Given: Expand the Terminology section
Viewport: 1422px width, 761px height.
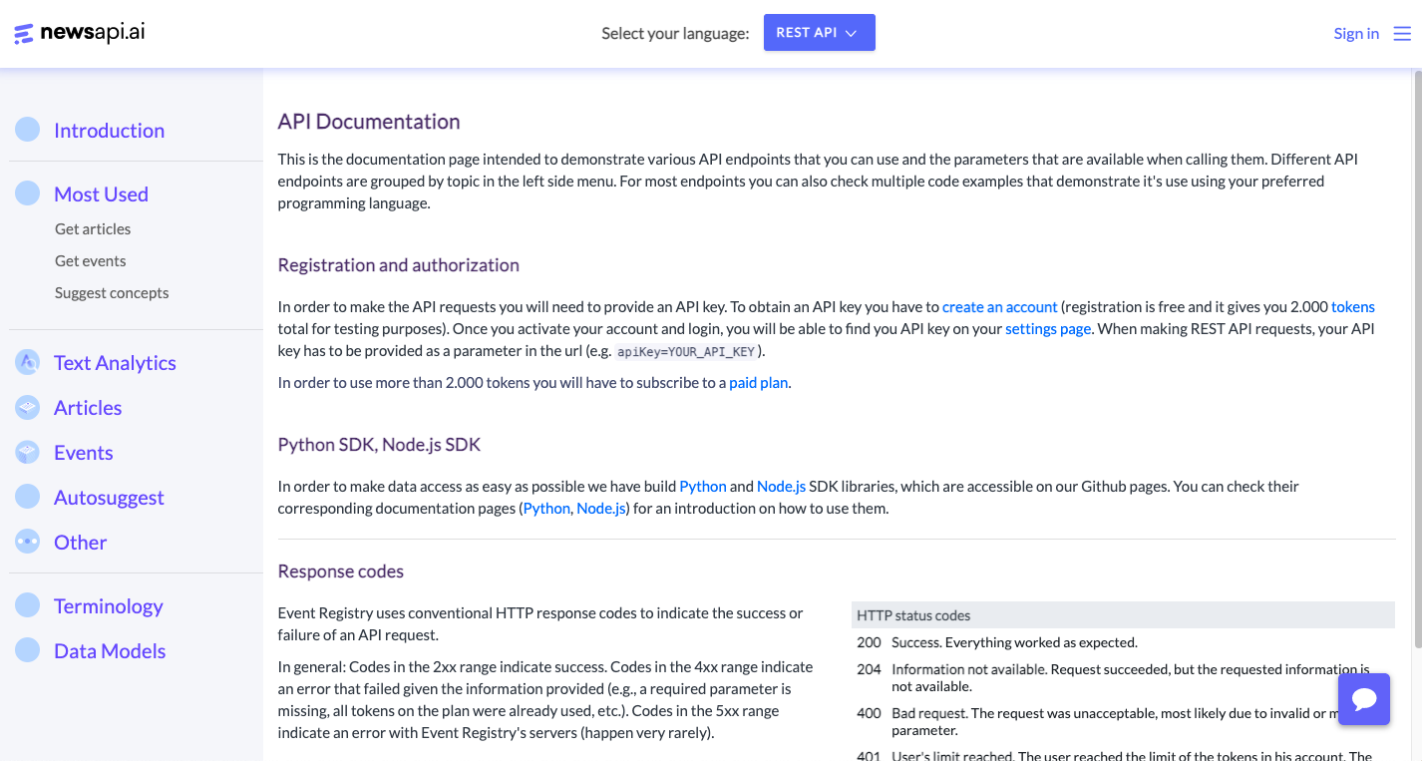Looking at the screenshot, I should pyautogui.click(x=108, y=606).
